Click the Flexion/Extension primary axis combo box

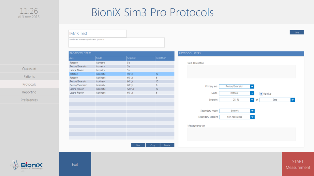[236, 87]
